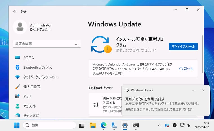The image size is (214, 131).
Task: Click the megaphone icon under その他のオプション
Action: [x=95, y=105]
